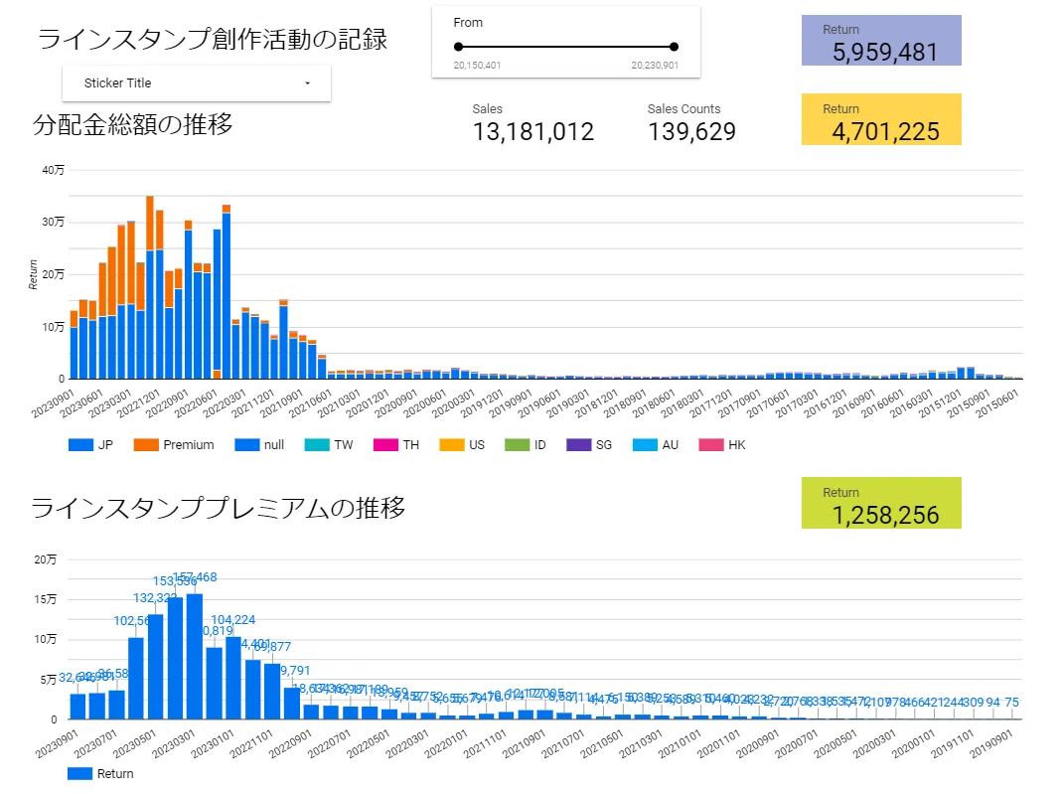Click the heading 分配金総額の推移

[133, 125]
